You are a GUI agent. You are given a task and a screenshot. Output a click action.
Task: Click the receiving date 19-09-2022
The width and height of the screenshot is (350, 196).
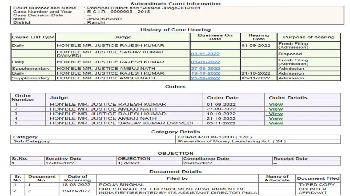point(76,191)
